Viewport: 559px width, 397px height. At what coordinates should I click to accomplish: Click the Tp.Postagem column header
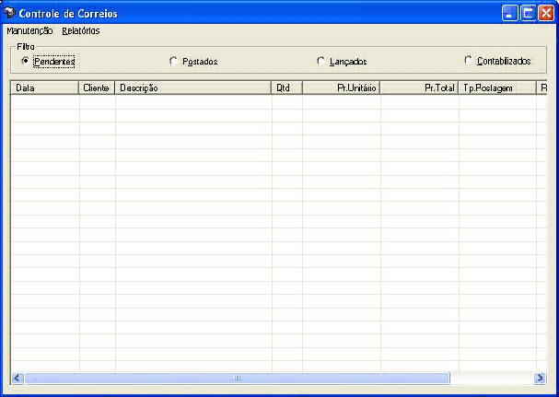pyautogui.click(x=497, y=88)
